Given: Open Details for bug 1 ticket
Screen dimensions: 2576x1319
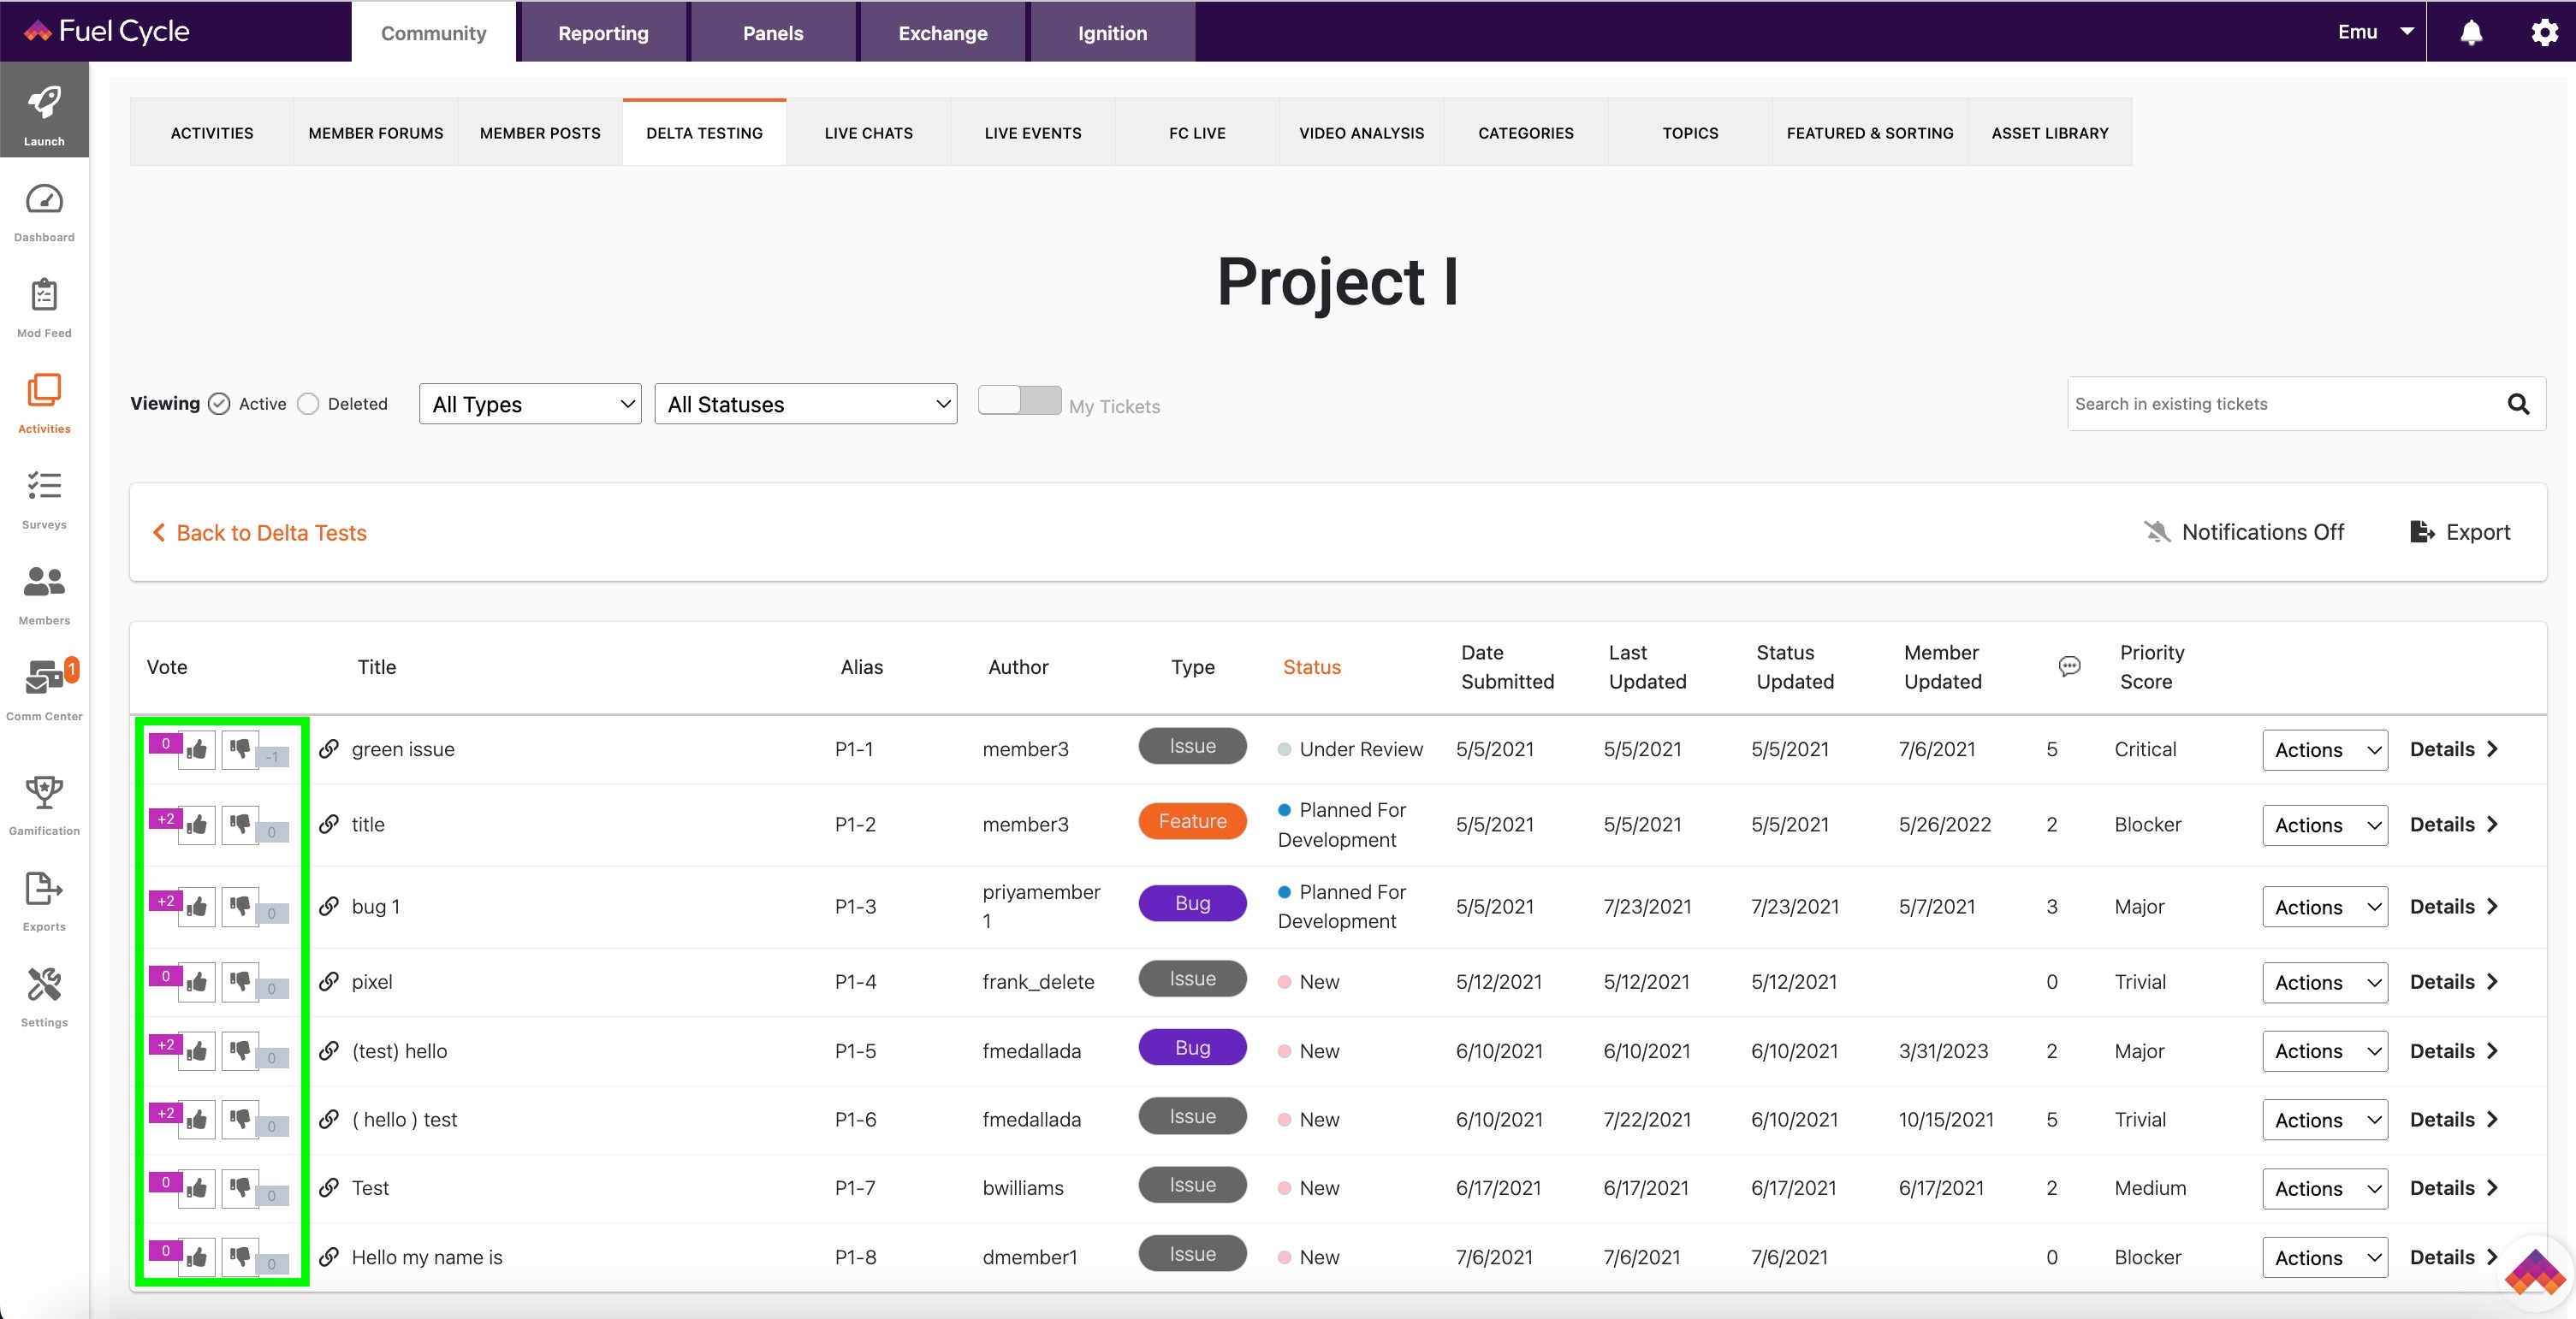Looking at the screenshot, I should click(2454, 907).
